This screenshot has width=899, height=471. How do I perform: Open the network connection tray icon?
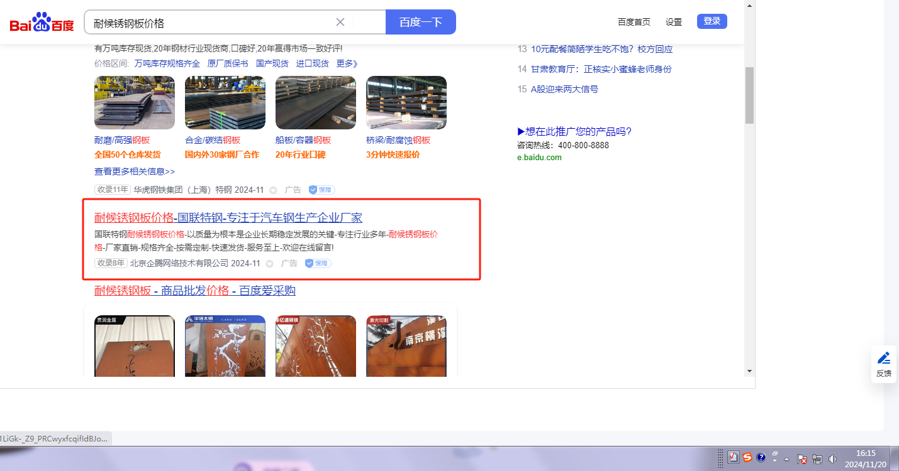(x=817, y=459)
